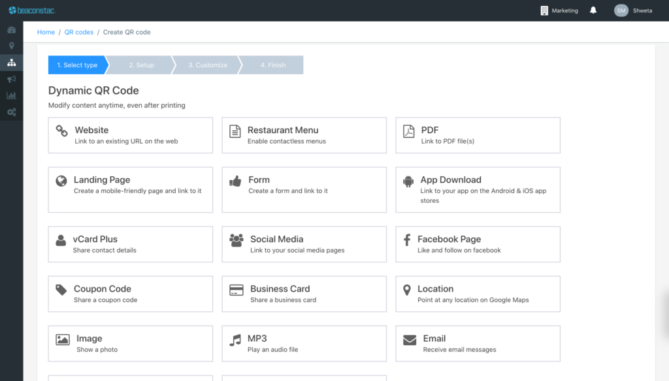Click the Image picture icon
The image size is (669, 381).
click(x=63, y=340)
